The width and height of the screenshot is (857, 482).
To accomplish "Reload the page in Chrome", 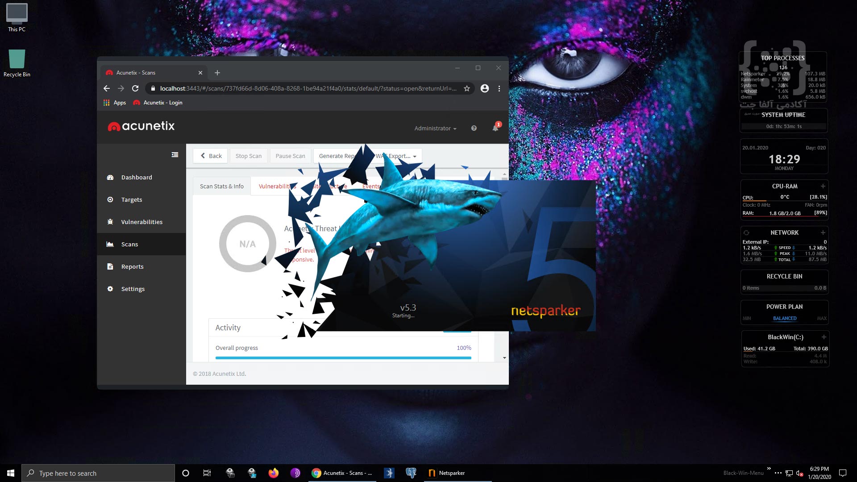I will [x=135, y=88].
